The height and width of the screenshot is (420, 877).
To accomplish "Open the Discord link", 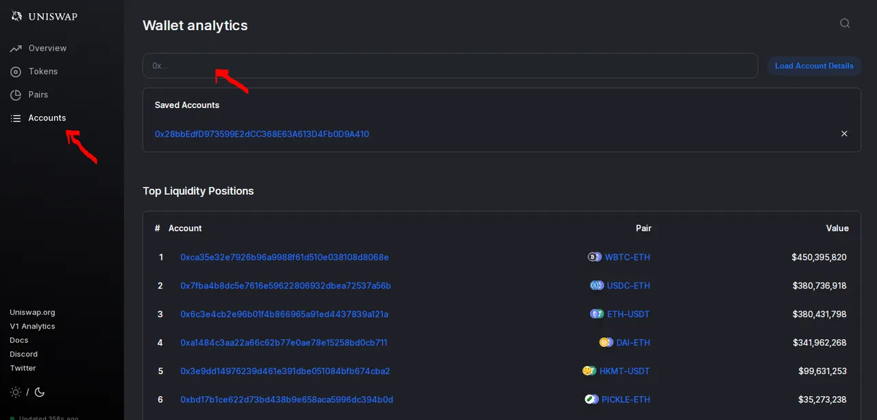I will coord(23,354).
